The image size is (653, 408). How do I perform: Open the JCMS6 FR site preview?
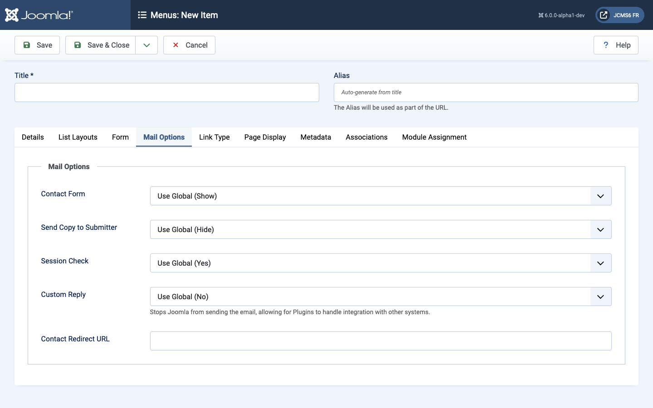(x=619, y=15)
